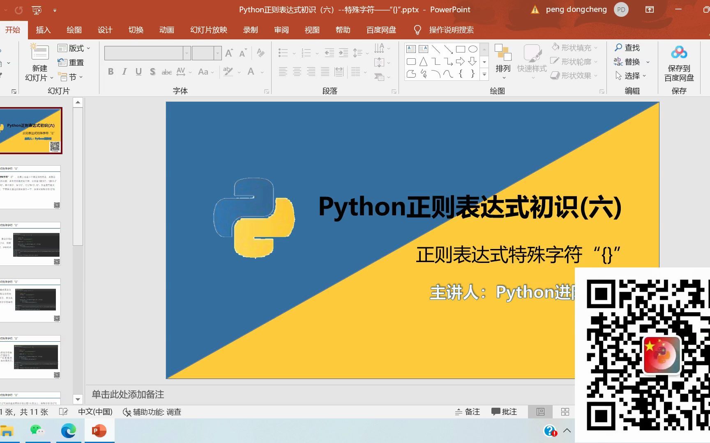Click the Align Left paragraph icon

(x=283, y=72)
